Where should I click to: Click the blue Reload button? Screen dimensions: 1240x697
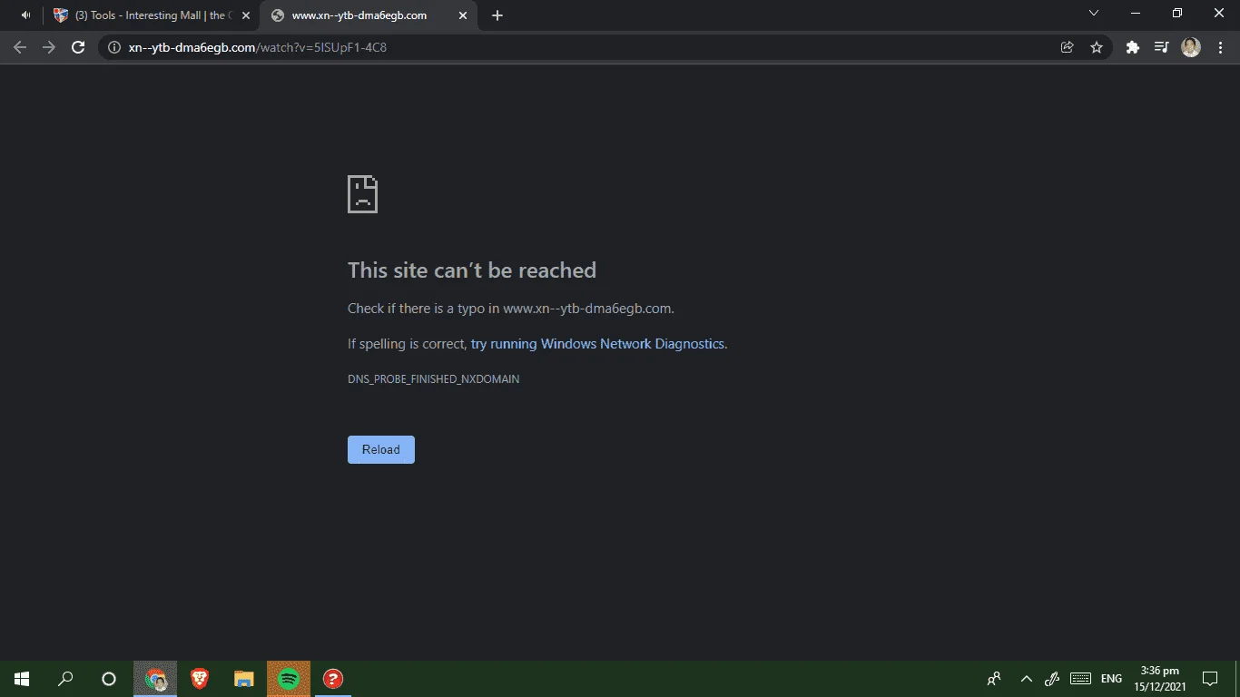[381, 449]
